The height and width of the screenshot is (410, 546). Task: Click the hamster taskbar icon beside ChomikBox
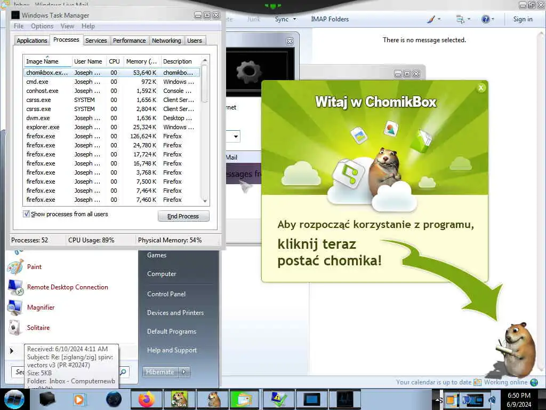coord(213,399)
